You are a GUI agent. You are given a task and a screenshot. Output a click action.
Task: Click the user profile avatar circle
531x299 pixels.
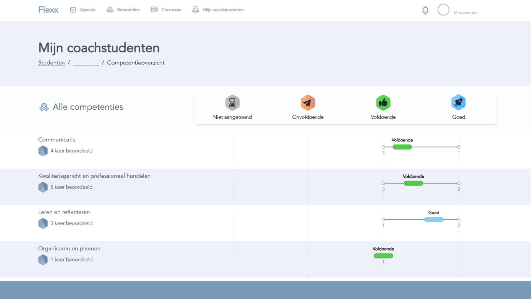coord(443,10)
